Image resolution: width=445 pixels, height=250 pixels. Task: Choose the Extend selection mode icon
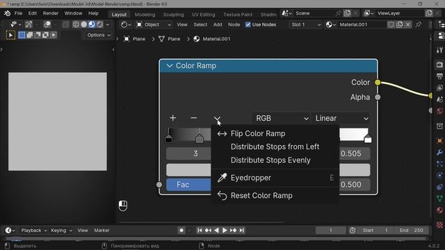coord(29,35)
